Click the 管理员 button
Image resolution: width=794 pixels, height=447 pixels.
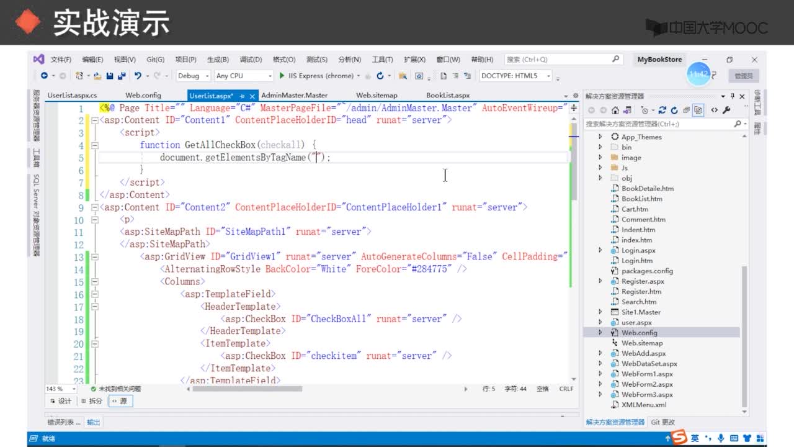pyautogui.click(x=743, y=76)
